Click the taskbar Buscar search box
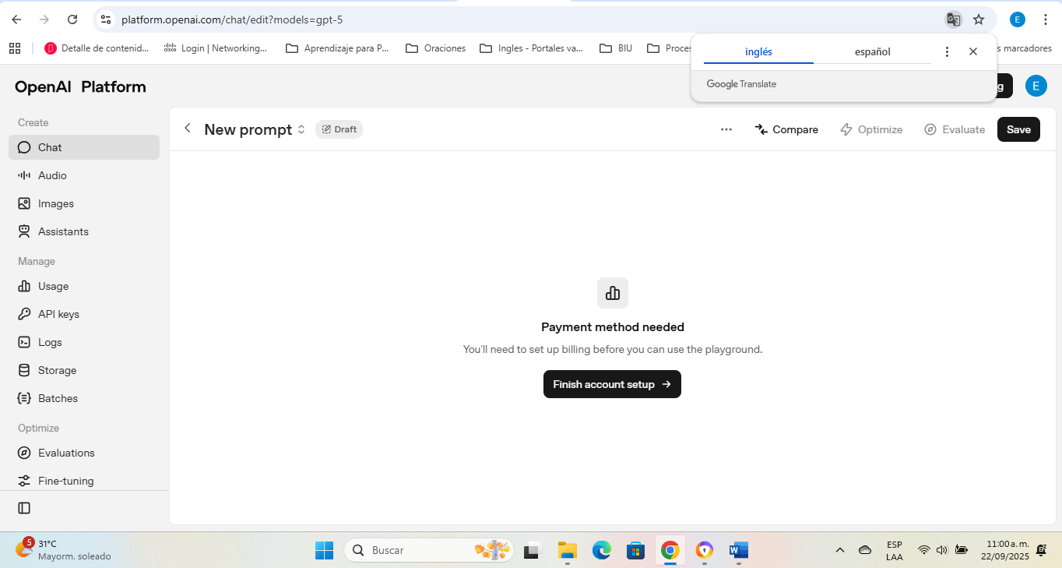This screenshot has height=568, width=1062. point(430,550)
